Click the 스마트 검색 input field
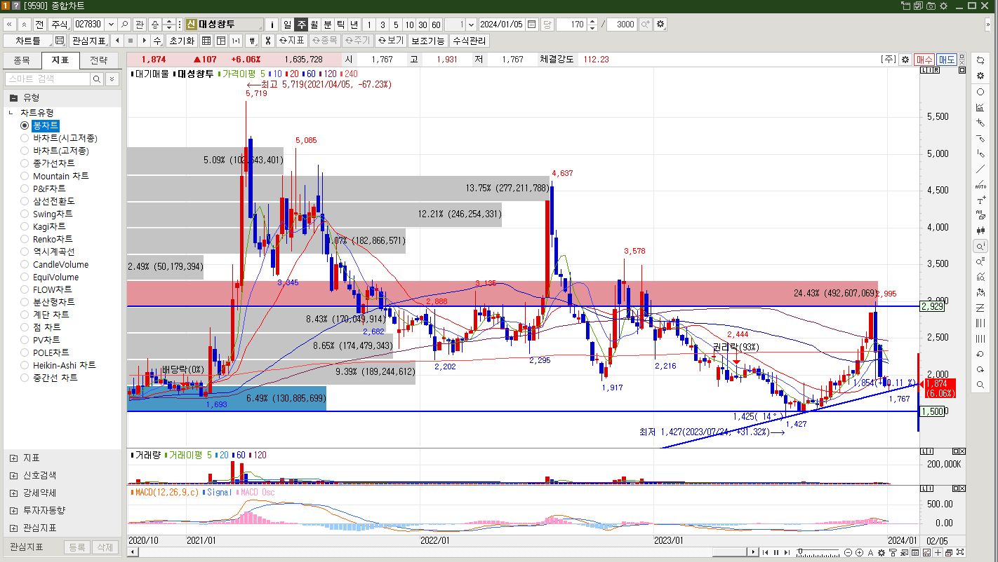The width and height of the screenshot is (998, 562). pyautogui.click(x=48, y=79)
